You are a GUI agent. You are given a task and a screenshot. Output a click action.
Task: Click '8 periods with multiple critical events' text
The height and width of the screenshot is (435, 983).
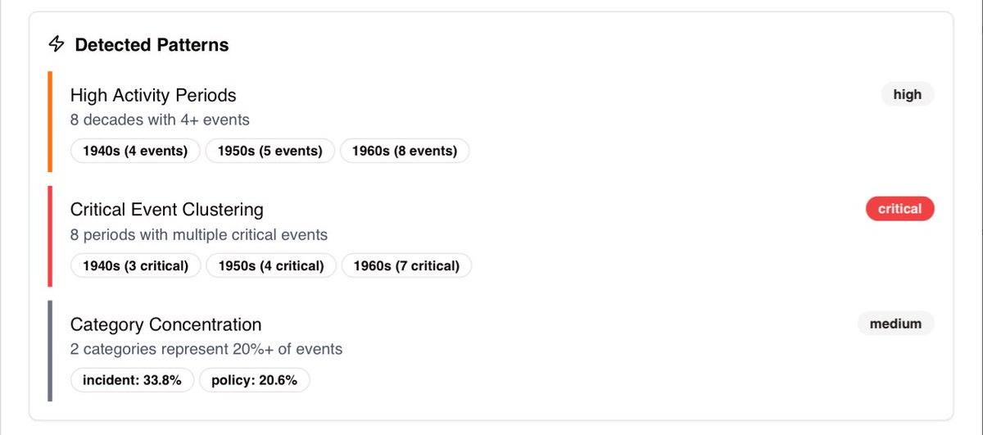tap(199, 235)
